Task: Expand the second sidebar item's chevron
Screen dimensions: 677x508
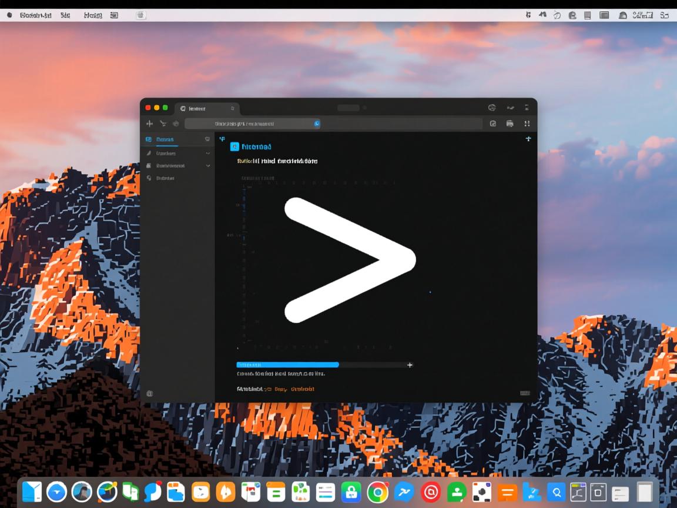Action: tap(207, 153)
